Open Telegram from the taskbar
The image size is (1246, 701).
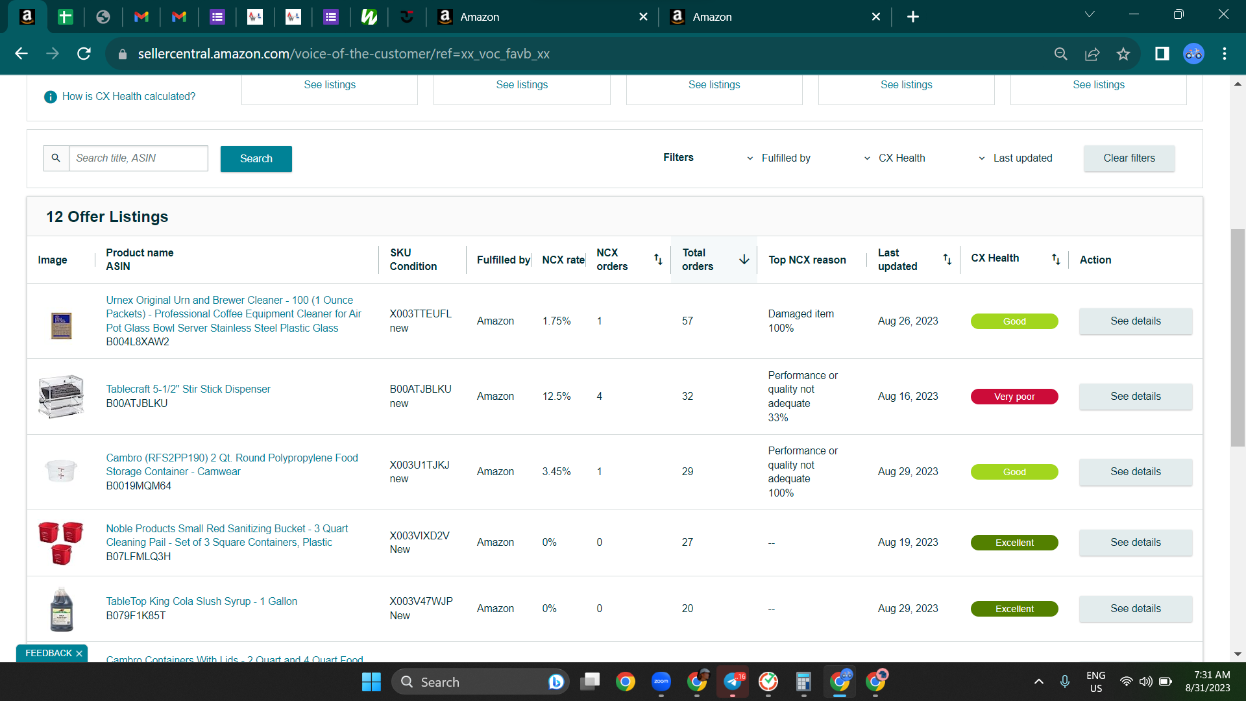coord(733,682)
